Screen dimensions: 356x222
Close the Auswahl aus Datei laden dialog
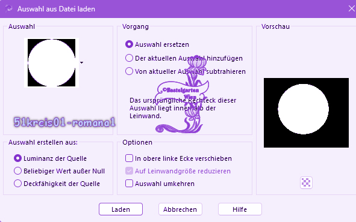[x=351, y=8]
